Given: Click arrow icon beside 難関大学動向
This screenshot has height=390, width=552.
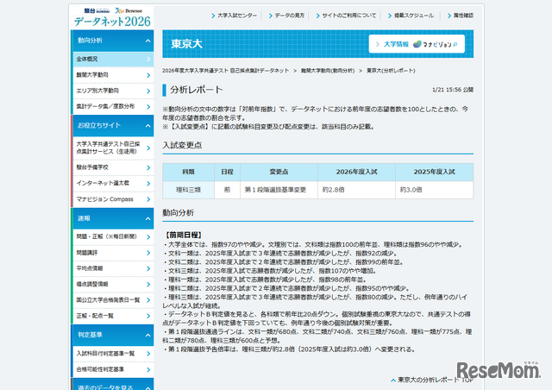Looking at the screenshot, I should click(x=148, y=75).
